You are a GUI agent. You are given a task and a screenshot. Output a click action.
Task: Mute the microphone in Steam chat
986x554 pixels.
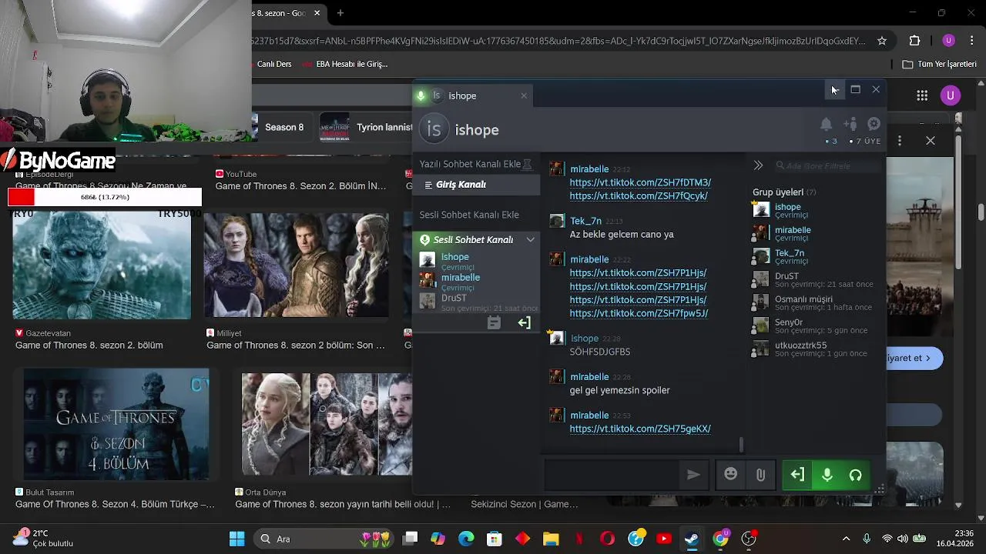click(x=827, y=475)
